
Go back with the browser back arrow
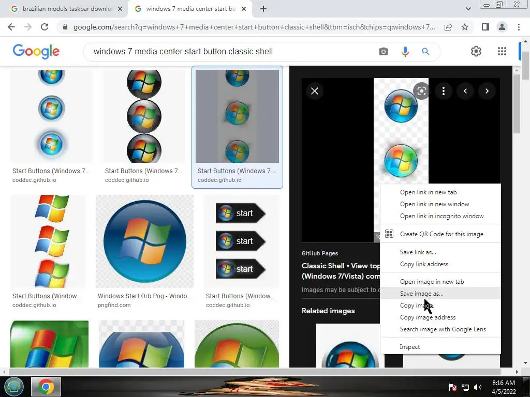(11, 27)
